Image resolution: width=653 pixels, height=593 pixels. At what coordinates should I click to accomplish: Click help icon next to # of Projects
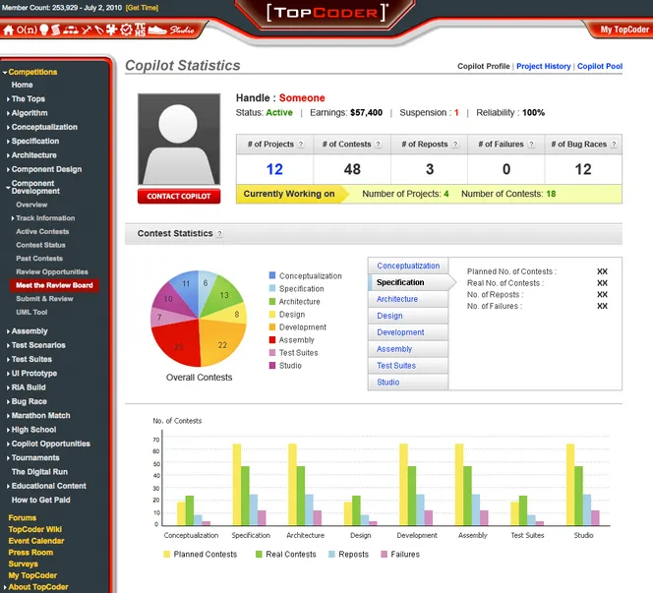click(301, 145)
